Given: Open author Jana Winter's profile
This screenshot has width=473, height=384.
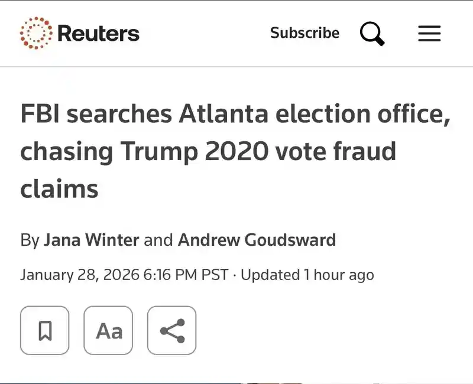Looking at the screenshot, I should pos(92,240).
